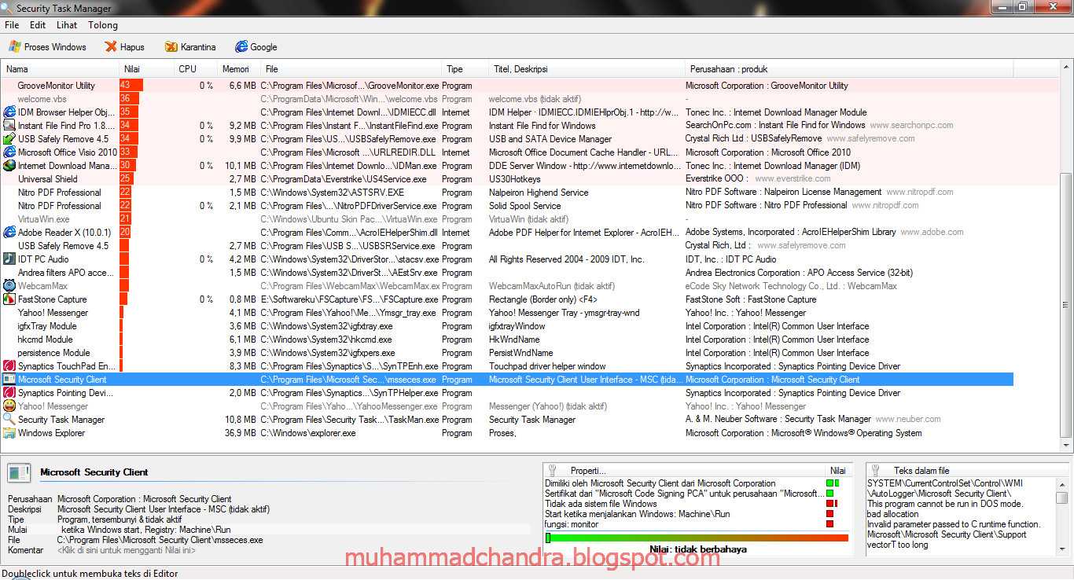Select the Universal Shield row
Image resolution: width=1074 pixels, height=580 pixels.
tap(507, 179)
